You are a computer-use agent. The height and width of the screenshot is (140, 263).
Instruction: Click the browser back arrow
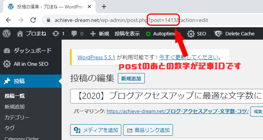[x=8, y=20]
